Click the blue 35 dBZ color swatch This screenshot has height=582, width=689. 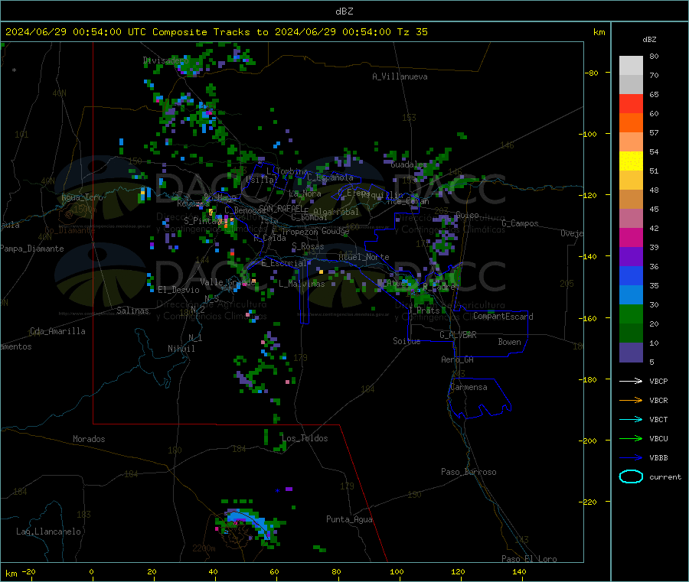point(631,275)
